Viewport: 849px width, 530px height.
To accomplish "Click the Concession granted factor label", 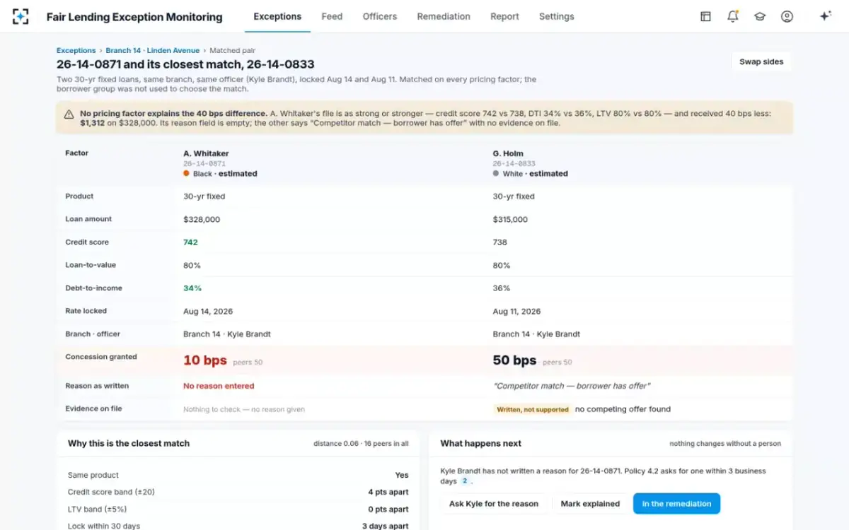I will pyautogui.click(x=101, y=357).
